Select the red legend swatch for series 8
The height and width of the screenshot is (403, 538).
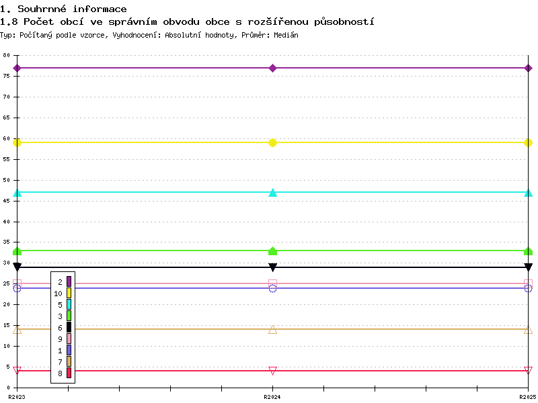(69, 373)
